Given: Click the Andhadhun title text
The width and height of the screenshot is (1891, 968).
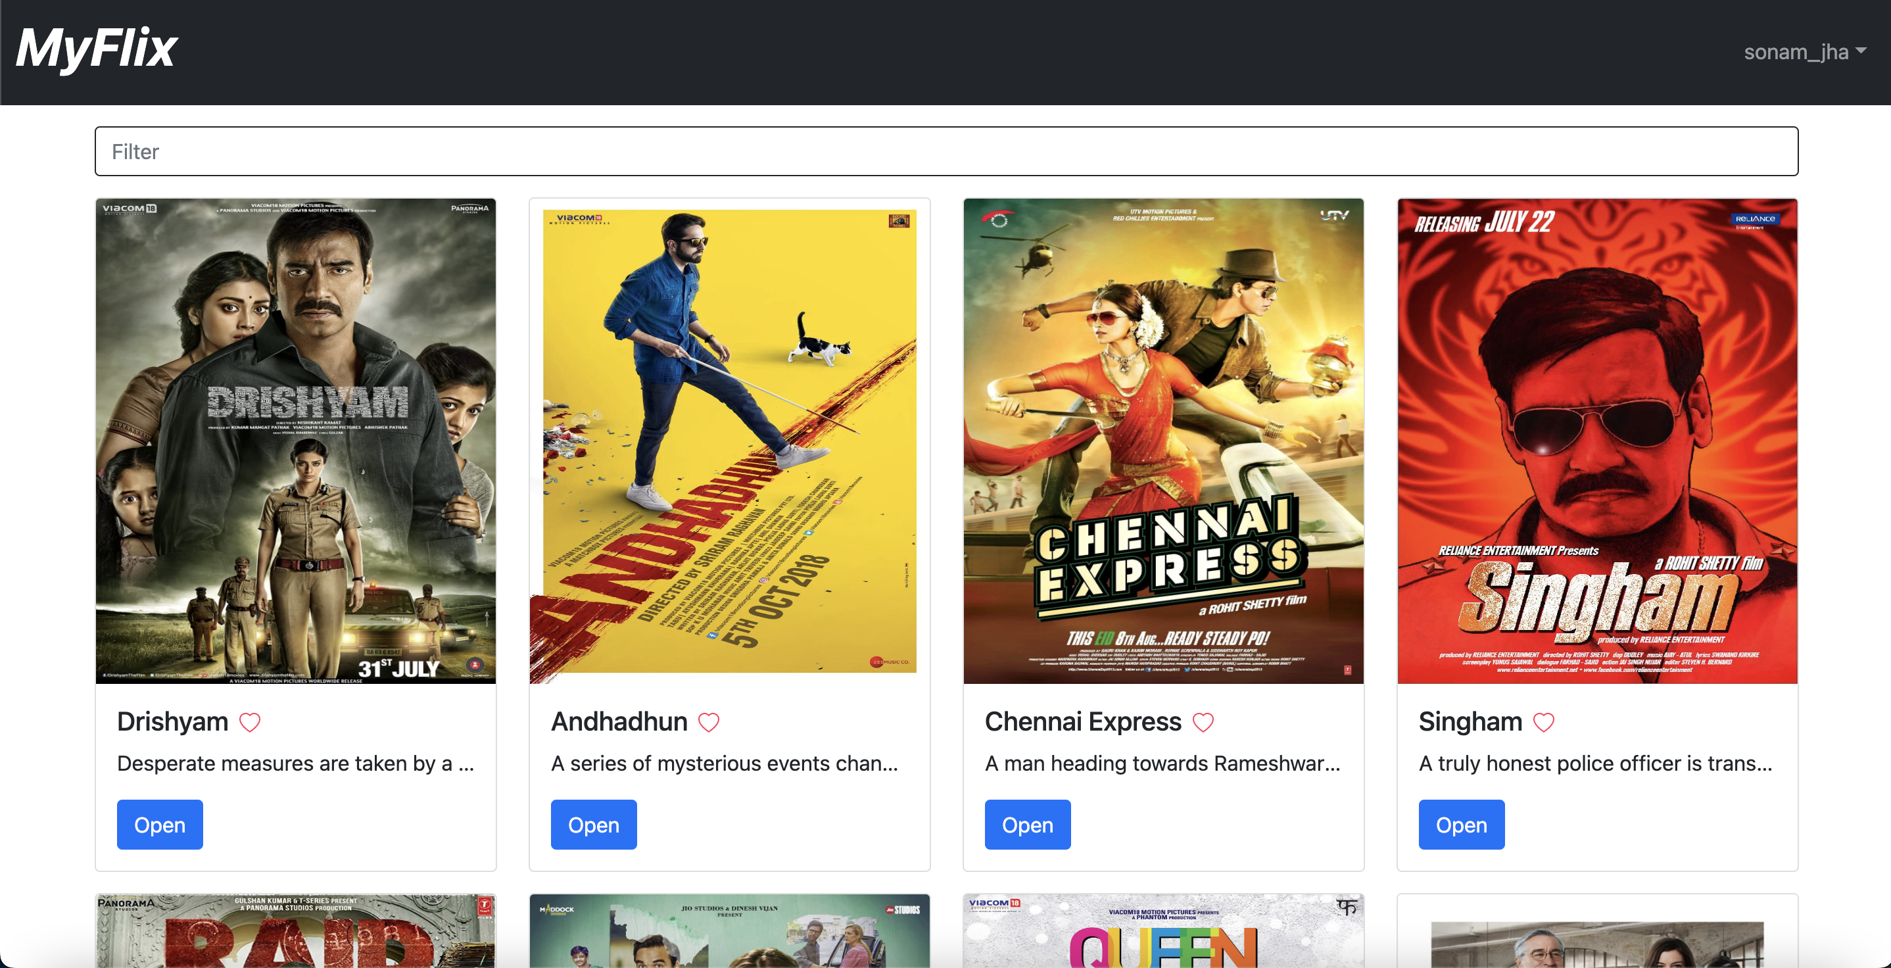Looking at the screenshot, I should 619,721.
